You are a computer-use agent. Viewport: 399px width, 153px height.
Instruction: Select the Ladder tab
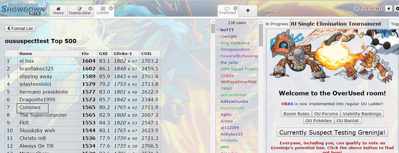pyautogui.click(x=103, y=11)
